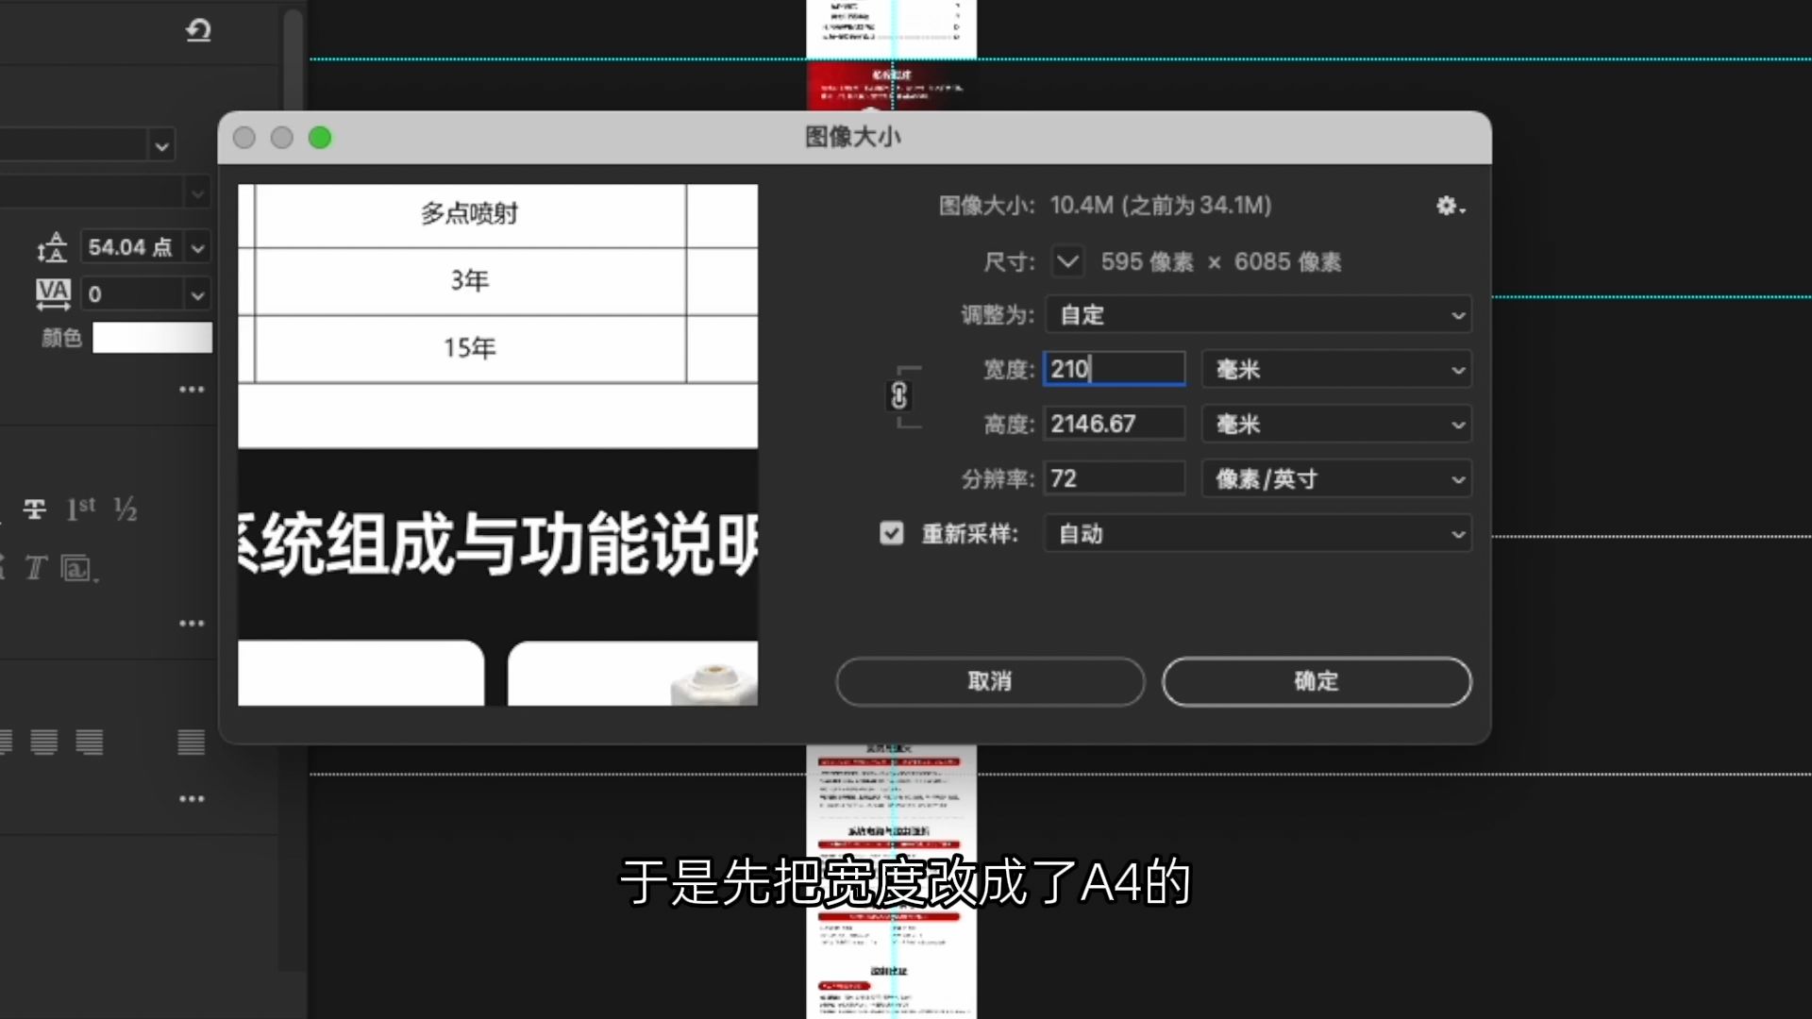1812x1019 pixels.
Task: Click the 高度 field showing 2146.67
Action: click(x=1113, y=425)
